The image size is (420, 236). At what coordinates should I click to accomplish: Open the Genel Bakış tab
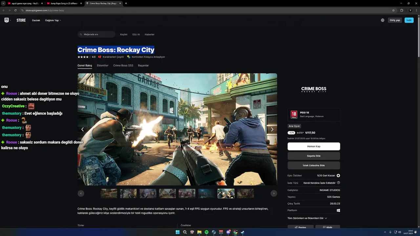click(85, 66)
